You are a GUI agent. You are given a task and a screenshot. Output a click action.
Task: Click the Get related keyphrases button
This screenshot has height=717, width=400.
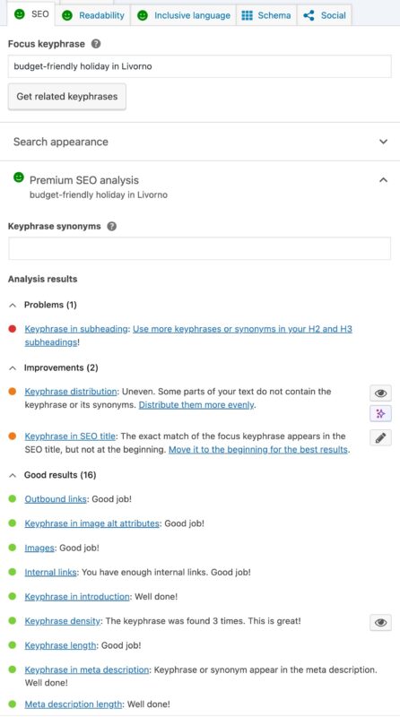pyautogui.click(x=67, y=97)
